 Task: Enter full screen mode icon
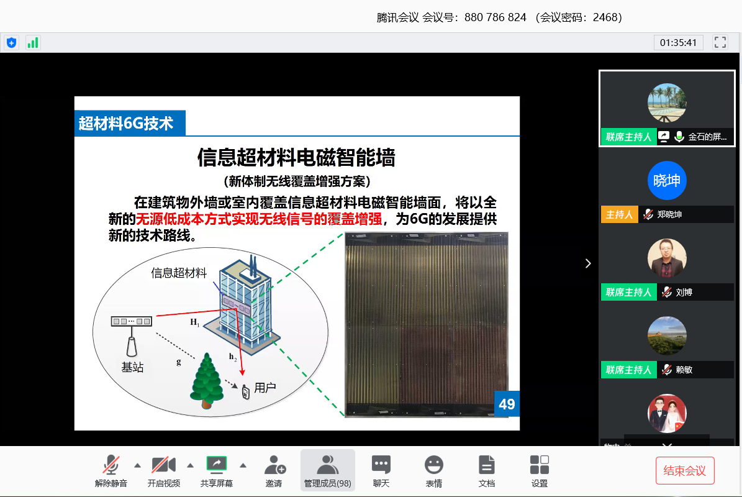click(x=720, y=43)
